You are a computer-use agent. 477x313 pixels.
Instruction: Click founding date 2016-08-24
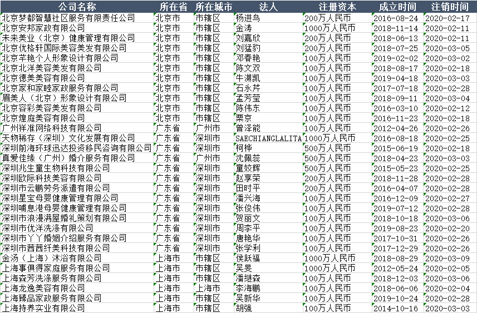coord(397,18)
